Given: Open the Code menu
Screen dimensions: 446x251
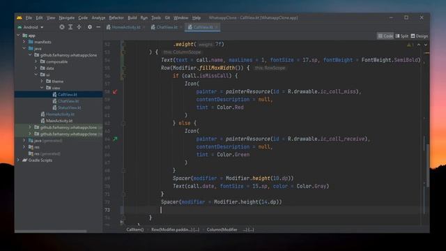Looking at the screenshot, I should click(83, 17).
